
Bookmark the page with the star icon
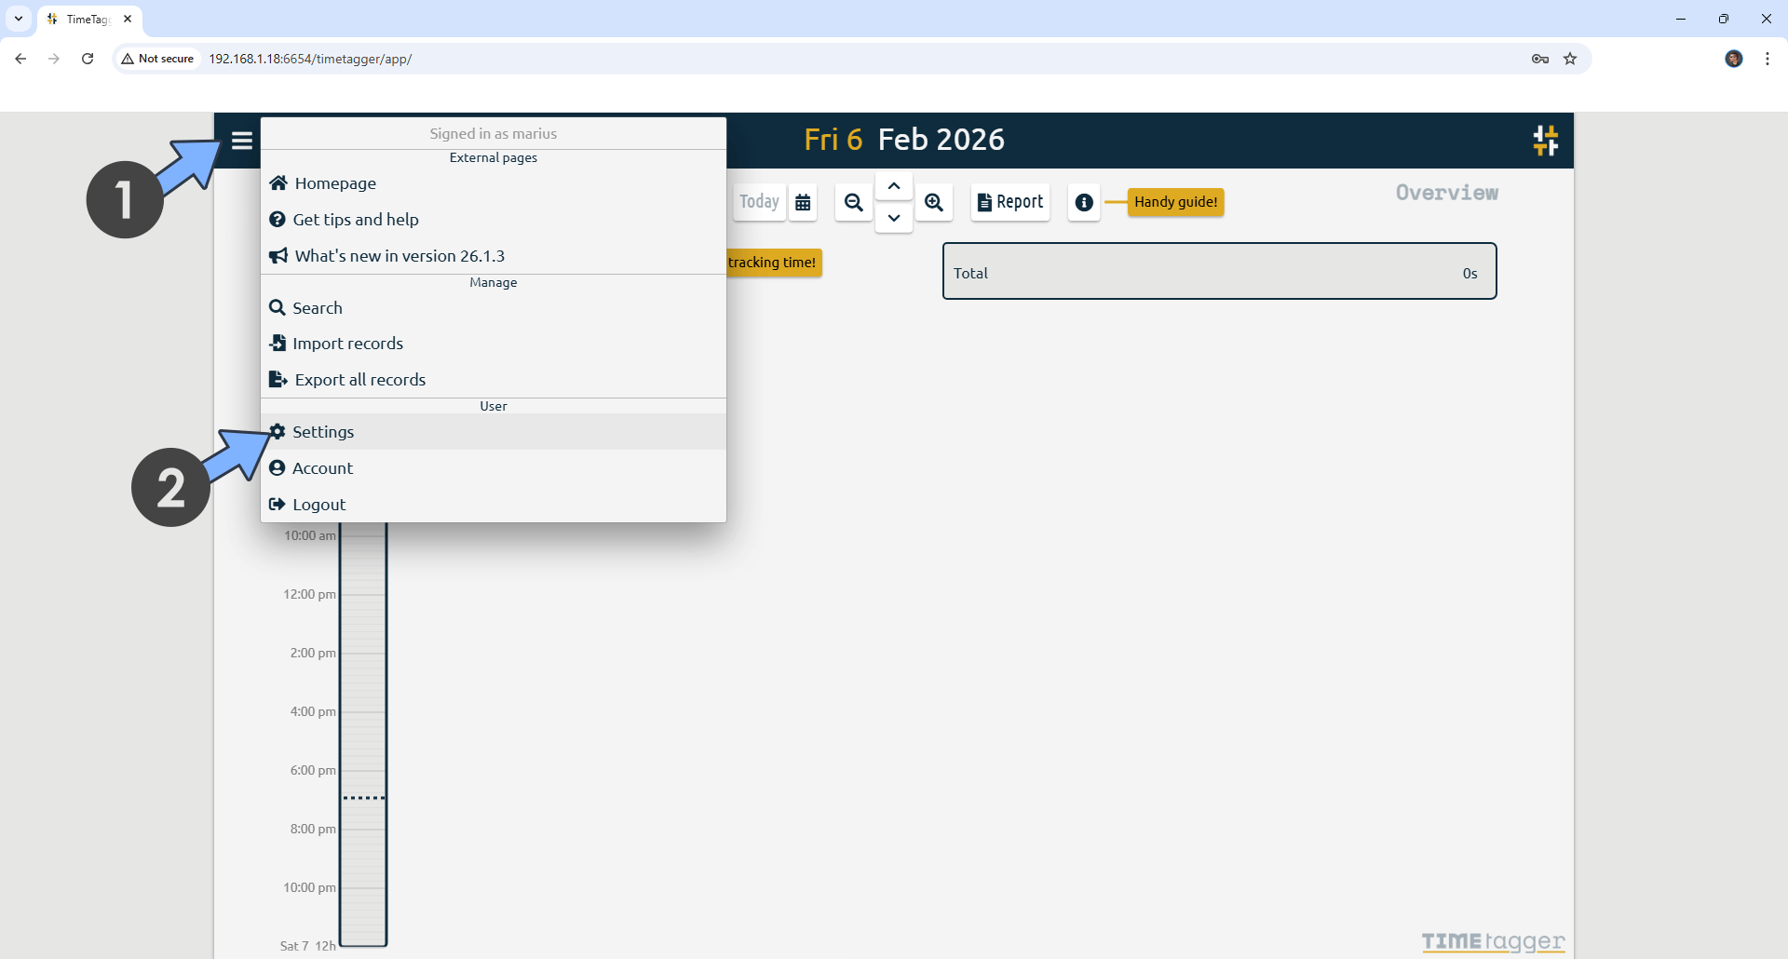[1571, 58]
